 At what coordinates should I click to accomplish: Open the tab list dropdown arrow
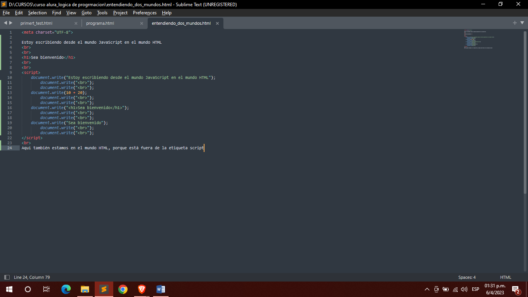(x=522, y=23)
